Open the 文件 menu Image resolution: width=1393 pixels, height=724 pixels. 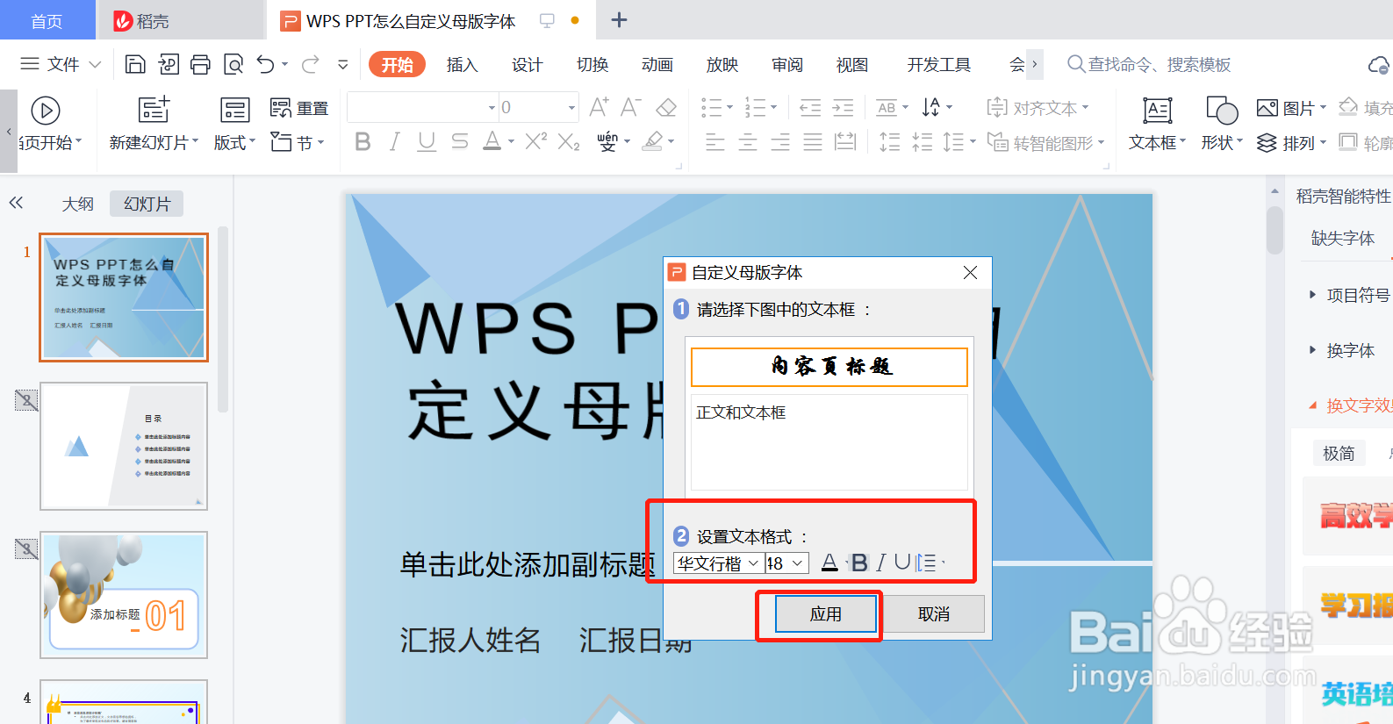[x=61, y=64]
